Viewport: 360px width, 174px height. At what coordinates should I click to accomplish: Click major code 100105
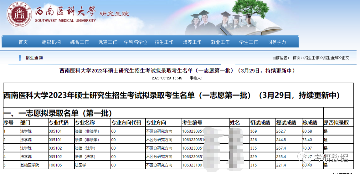click(55, 165)
